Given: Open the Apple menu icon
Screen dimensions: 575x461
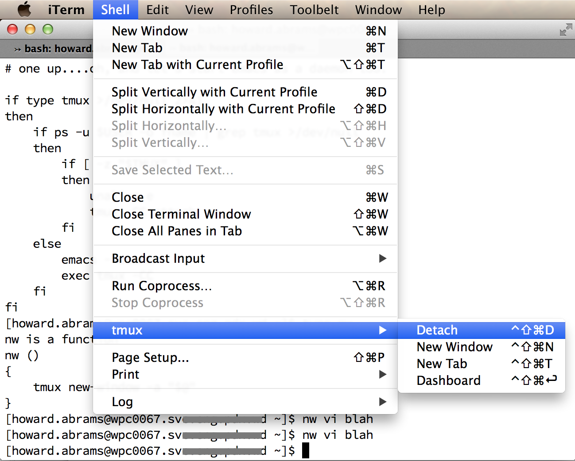Looking at the screenshot, I should pos(24,9).
